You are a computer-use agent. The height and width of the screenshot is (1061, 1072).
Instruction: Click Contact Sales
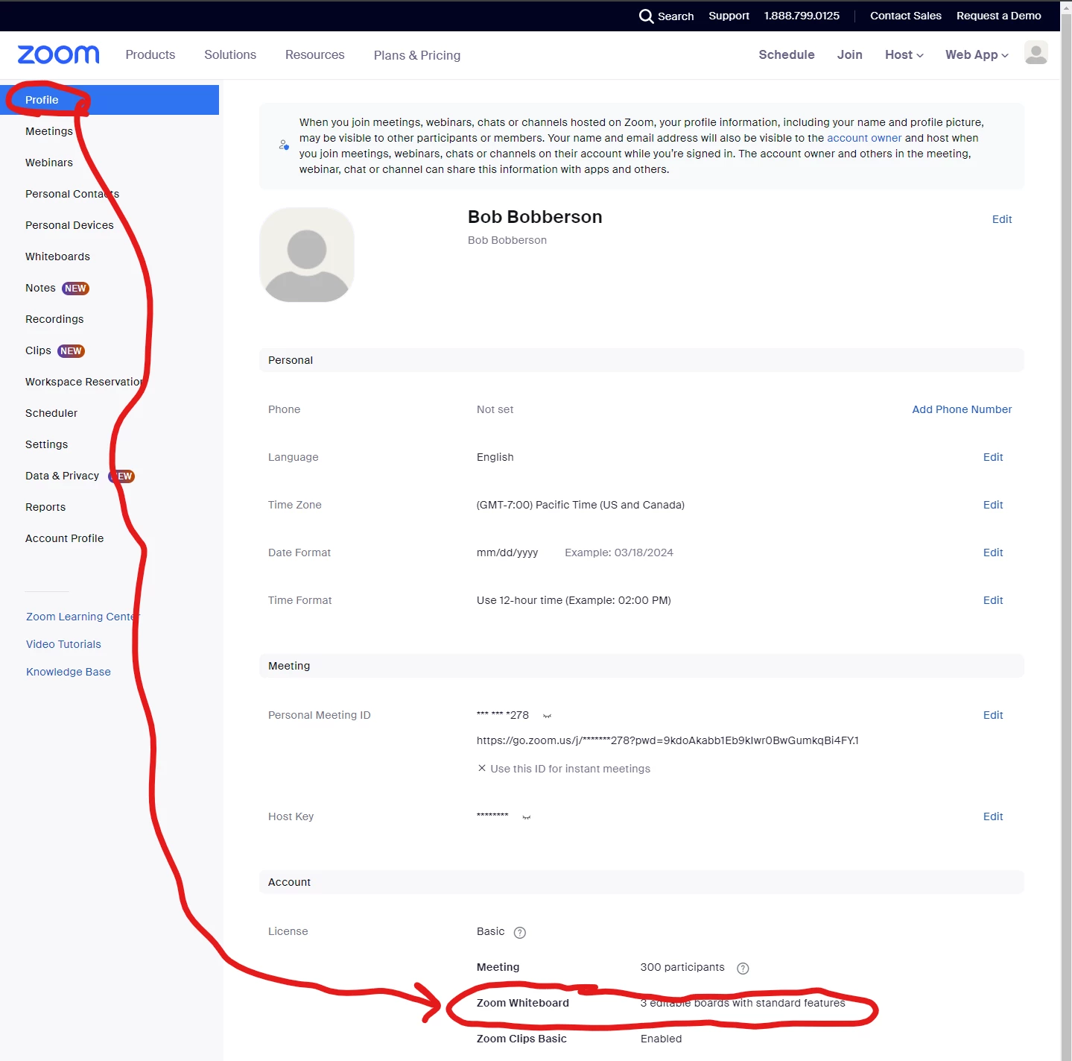point(906,16)
